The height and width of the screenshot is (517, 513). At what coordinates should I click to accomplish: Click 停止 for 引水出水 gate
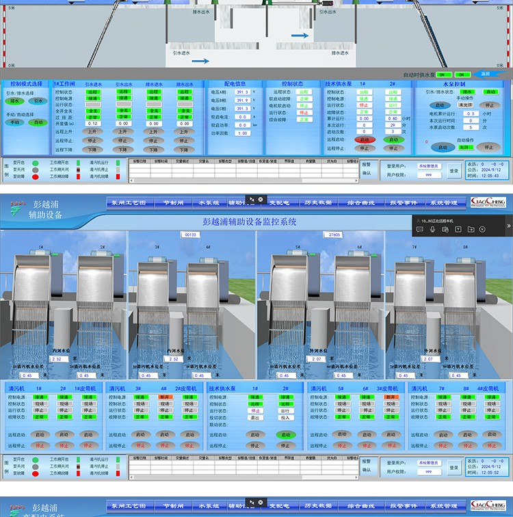122,141
